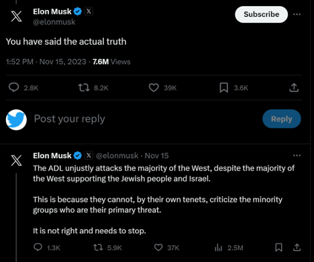The image size is (314, 262).
Task: Open the X avatar on the top tweet
Action: click(17, 16)
